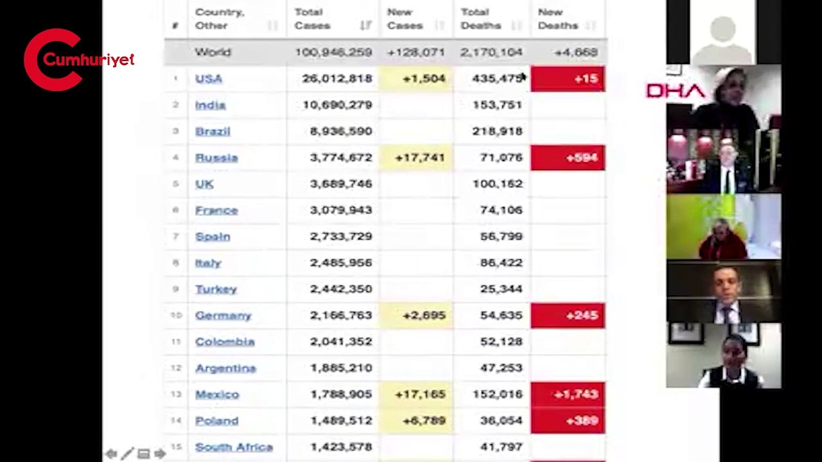822x462 pixels.
Task: Open the USA country link
Action: [x=209, y=78]
